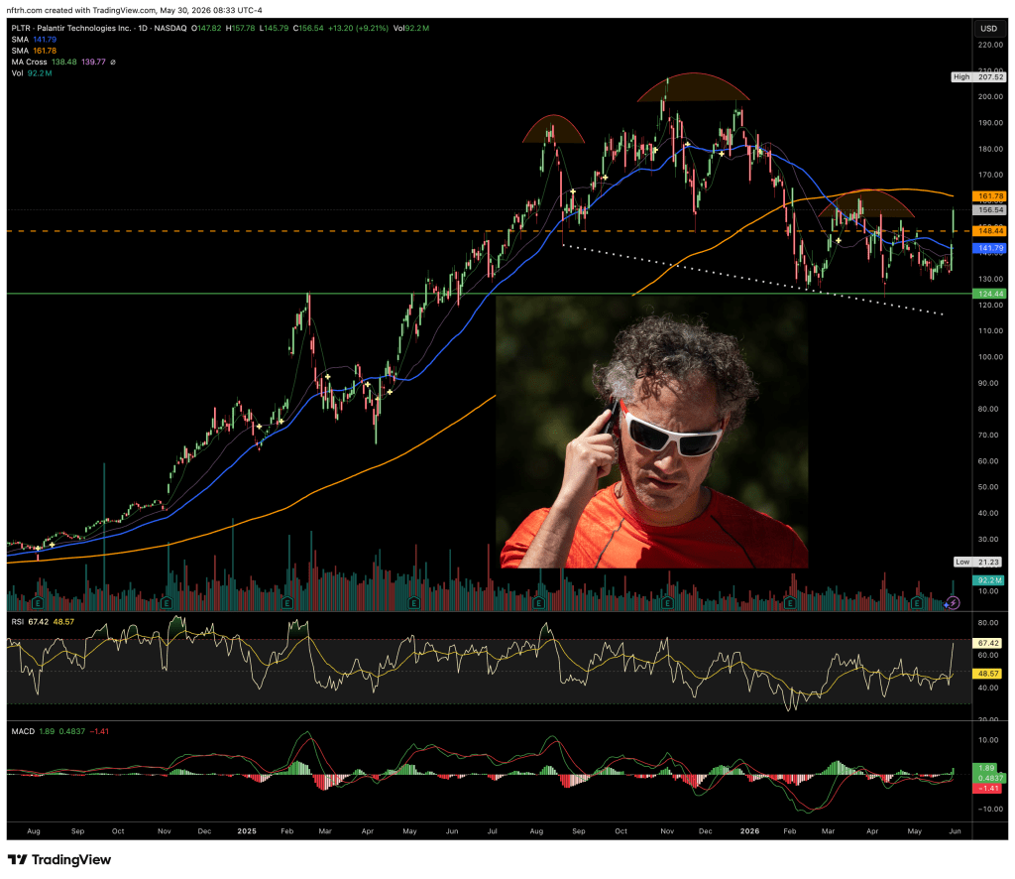This screenshot has height=879, width=1015.
Task: Open the August 2025 earnings E marker
Action: tap(539, 604)
